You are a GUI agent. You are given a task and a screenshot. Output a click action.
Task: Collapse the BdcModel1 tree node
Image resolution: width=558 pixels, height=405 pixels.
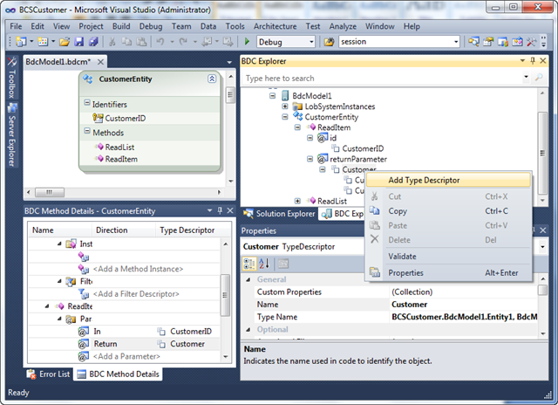point(272,96)
